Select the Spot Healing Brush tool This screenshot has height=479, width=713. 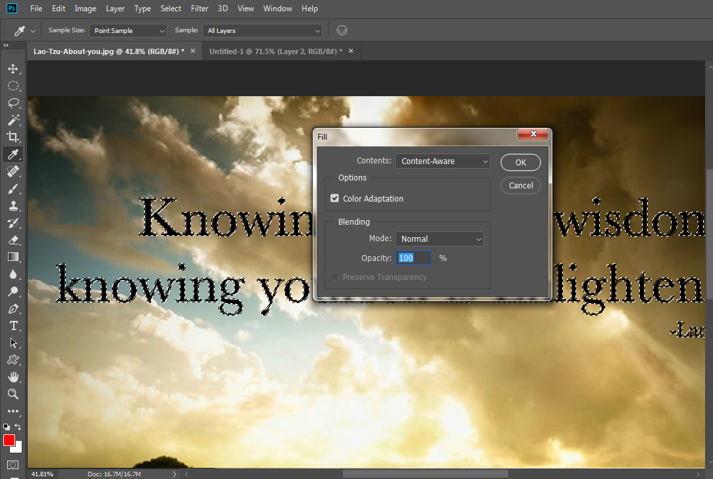click(x=13, y=171)
